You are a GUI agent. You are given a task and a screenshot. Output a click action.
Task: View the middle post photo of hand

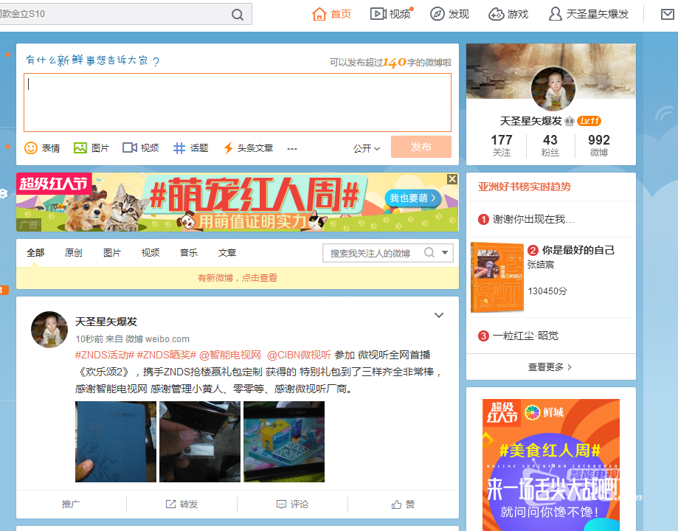coord(200,442)
